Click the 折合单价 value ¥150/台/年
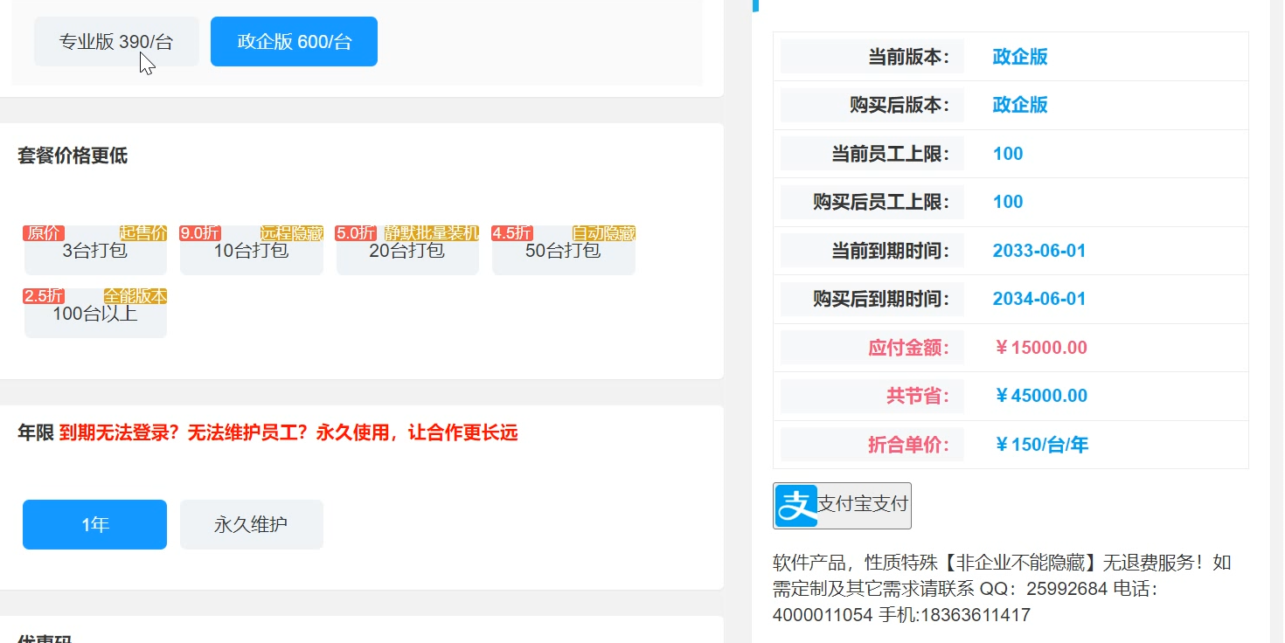This screenshot has height=643, width=1285. pyautogui.click(x=1039, y=444)
